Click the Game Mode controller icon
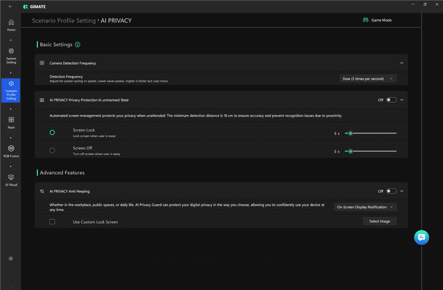This screenshot has width=443, height=290. [x=365, y=20]
